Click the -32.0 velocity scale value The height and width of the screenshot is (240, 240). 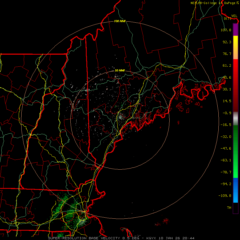[226, 137]
